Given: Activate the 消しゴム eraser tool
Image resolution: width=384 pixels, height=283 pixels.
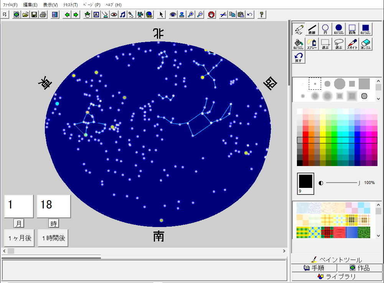Looking at the screenshot, I should click(x=366, y=44).
